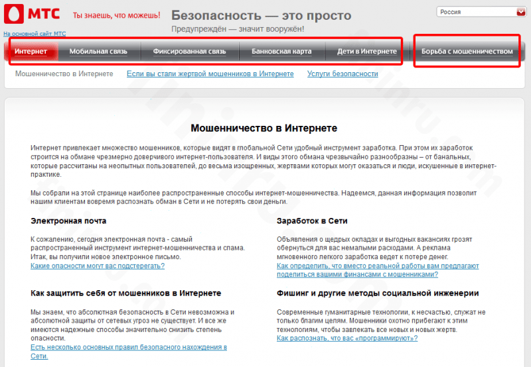Open Как определить, что вместо реальной работы link
This screenshot has height=367, width=531.
tap(378, 270)
